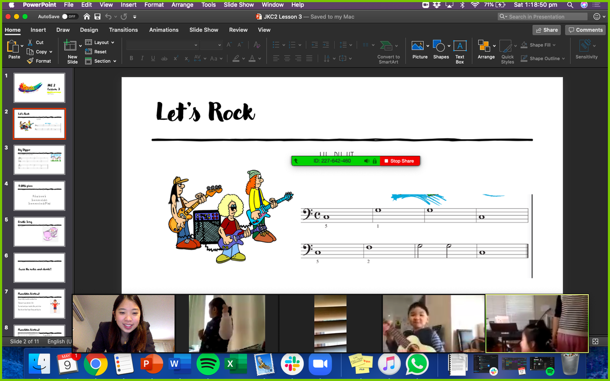Open the Slide Show menu in menu bar
610x381 pixels.
click(x=238, y=5)
